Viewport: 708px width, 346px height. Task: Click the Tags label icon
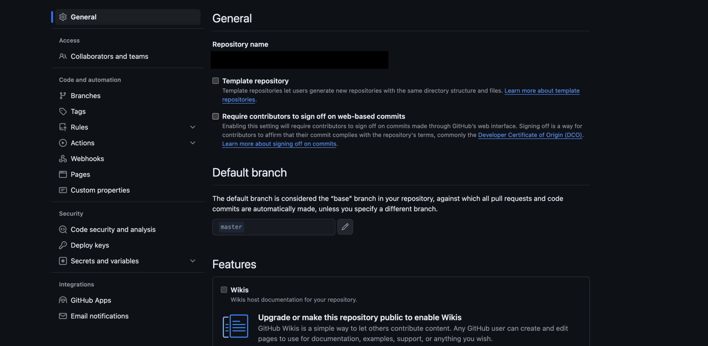point(63,111)
